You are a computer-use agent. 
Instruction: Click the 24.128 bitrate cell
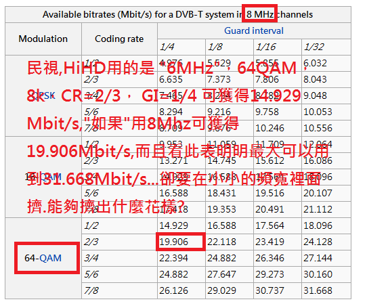(326, 242)
